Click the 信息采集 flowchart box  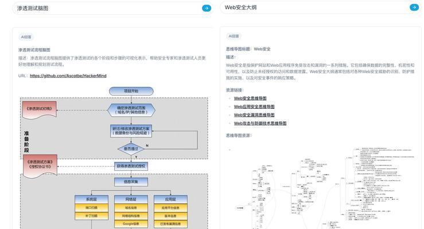(131, 182)
